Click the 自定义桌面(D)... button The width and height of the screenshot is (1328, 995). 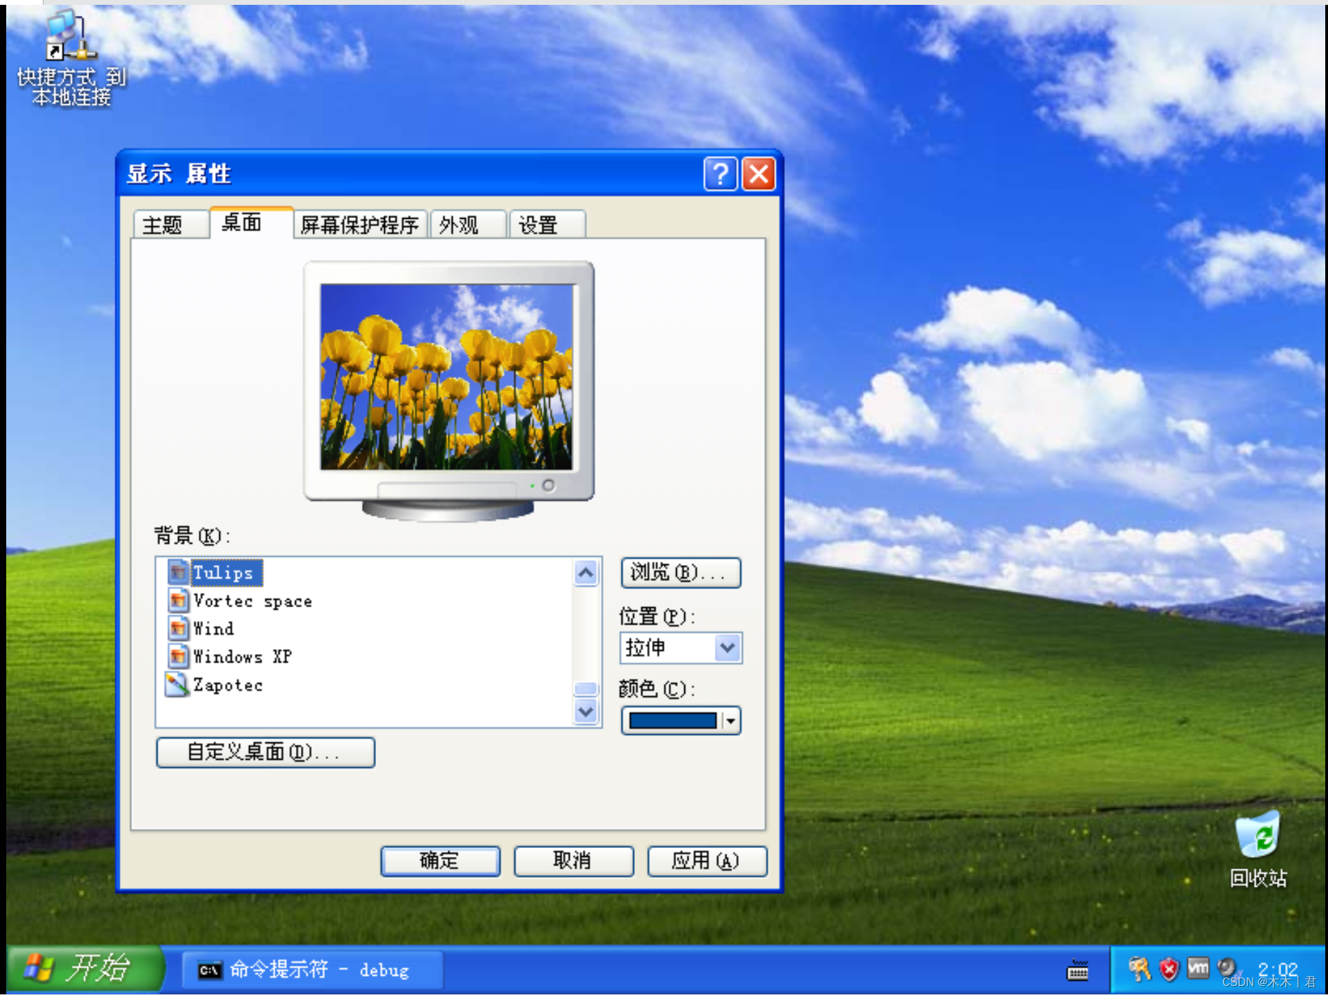(266, 752)
